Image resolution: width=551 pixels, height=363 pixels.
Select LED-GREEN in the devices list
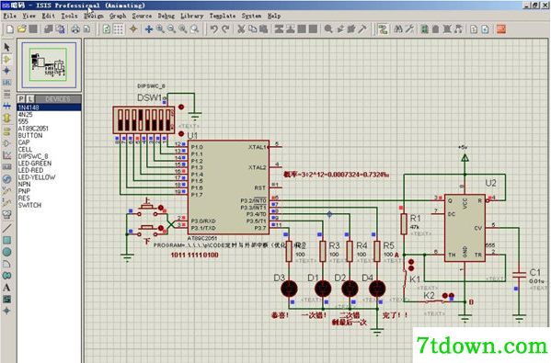[x=49, y=164]
